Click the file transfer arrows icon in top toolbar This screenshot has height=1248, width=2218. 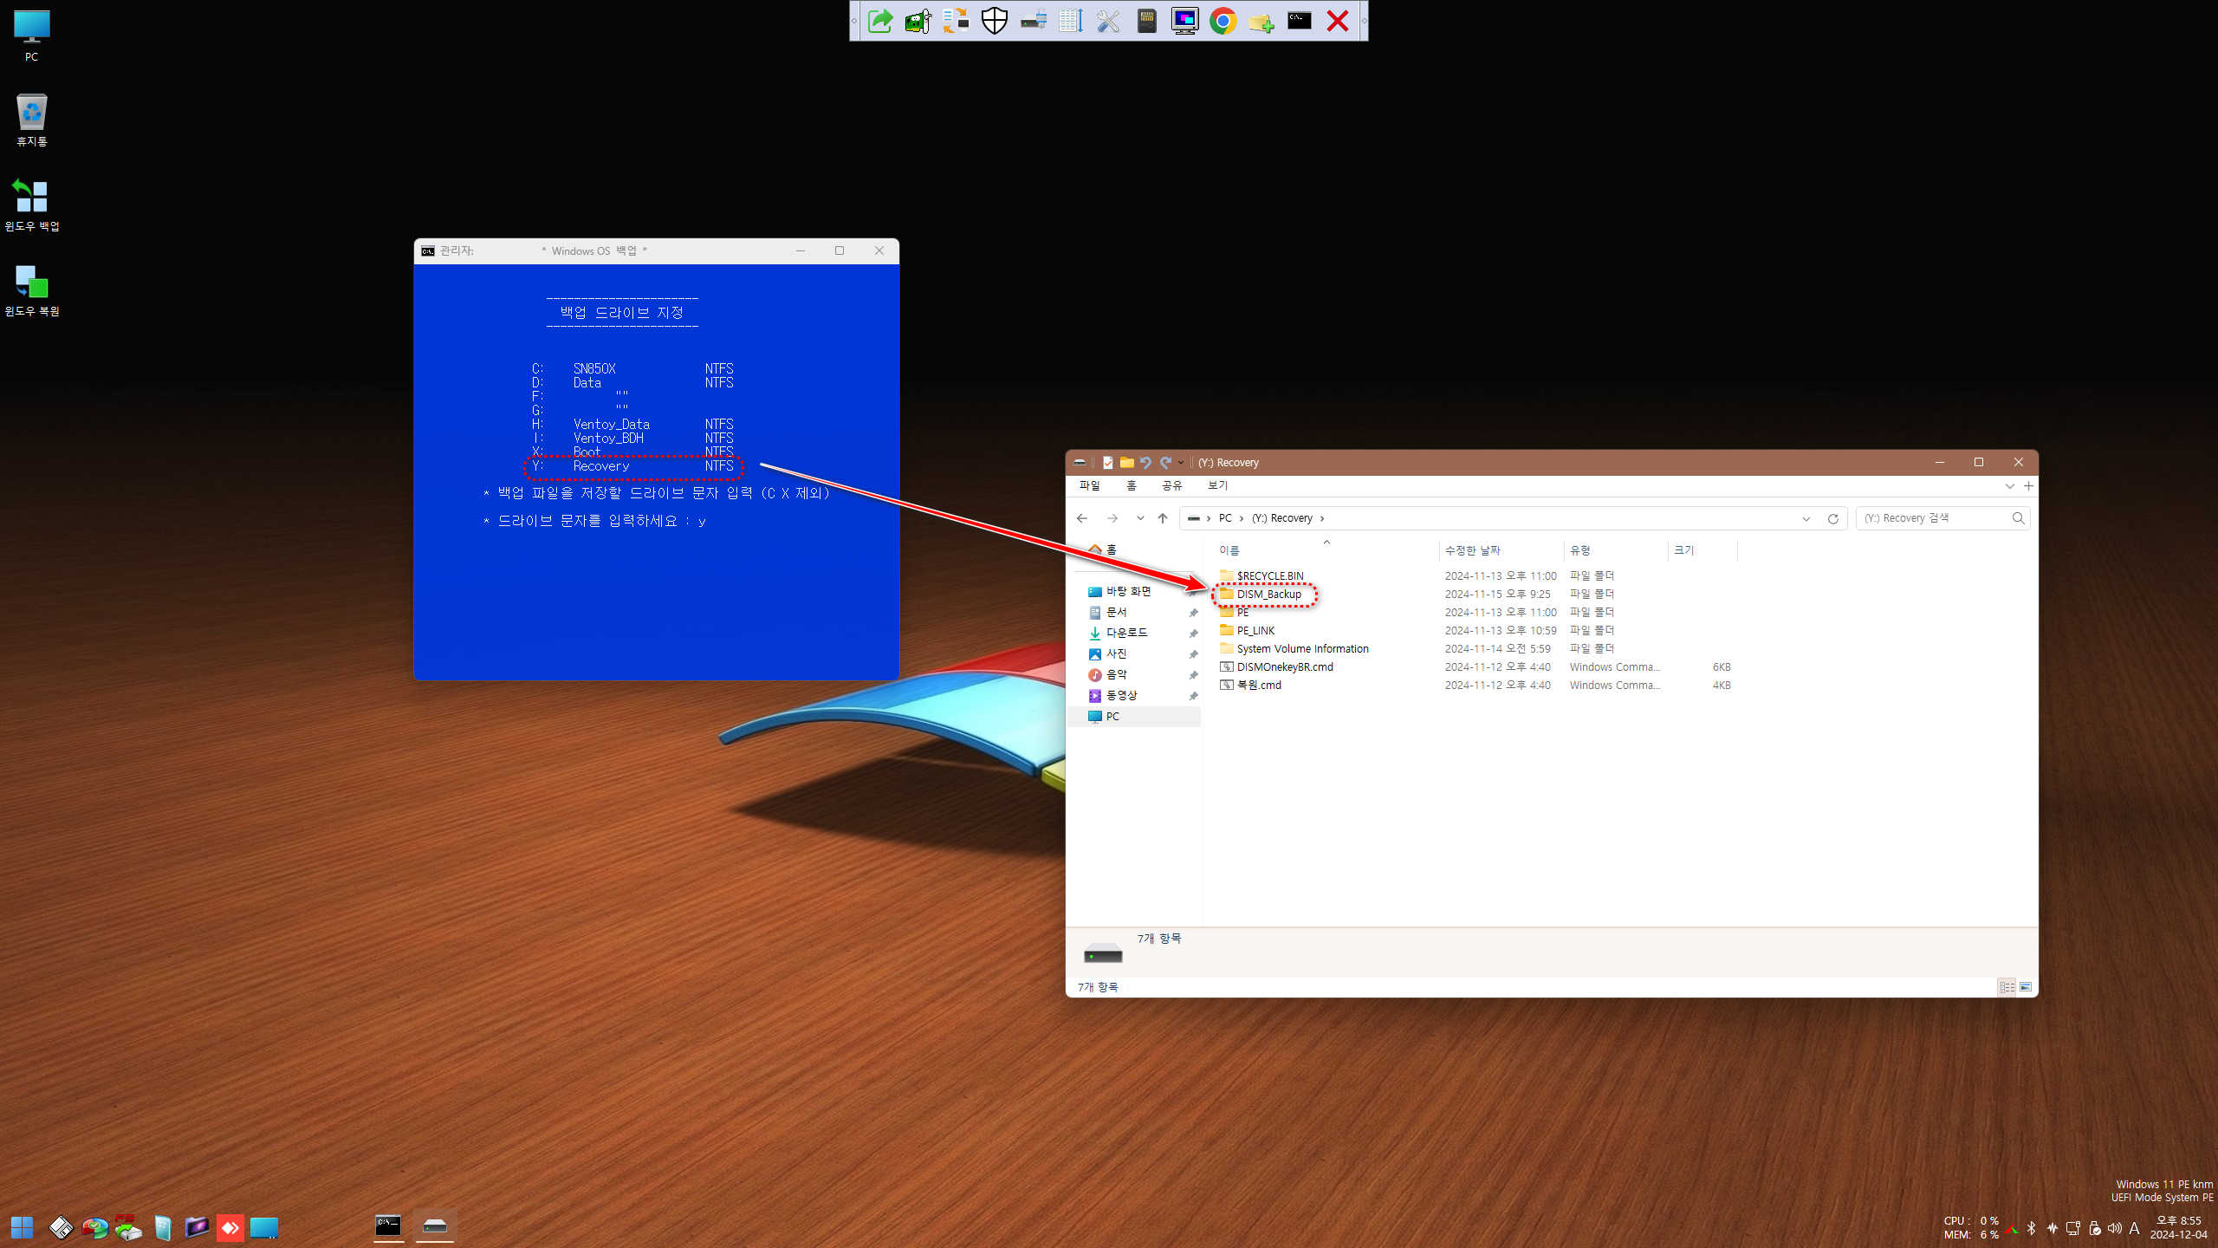pyautogui.click(x=957, y=21)
